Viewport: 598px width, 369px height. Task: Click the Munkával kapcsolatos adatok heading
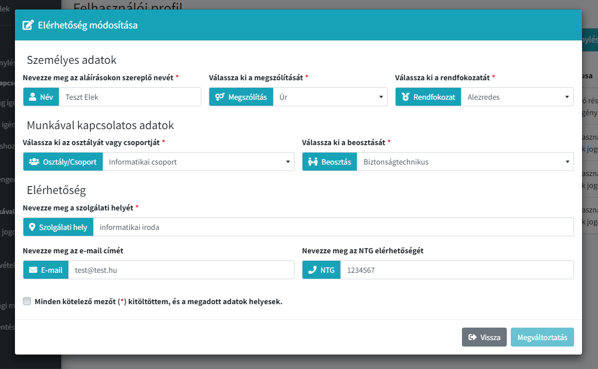[x=100, y=125]
